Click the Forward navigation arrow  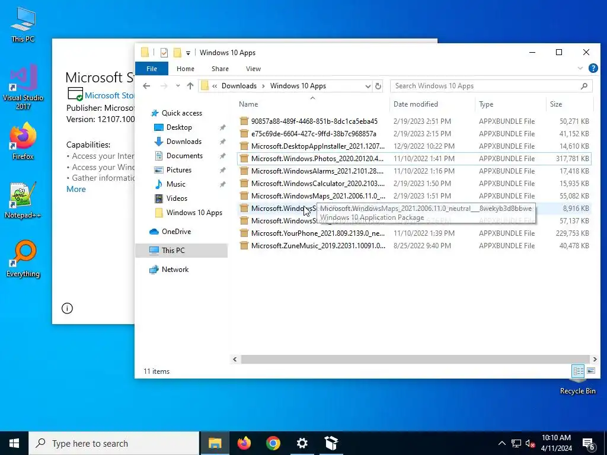(x=164, y=86)
